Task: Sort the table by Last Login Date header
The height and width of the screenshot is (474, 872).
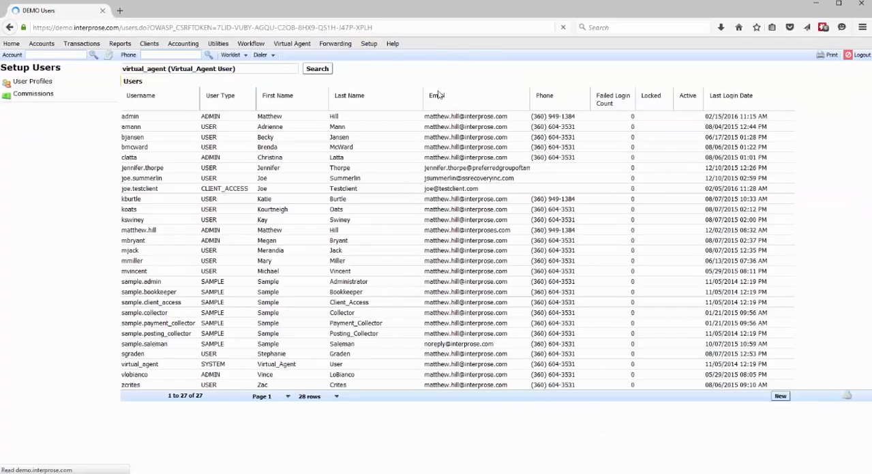Action: [731, 96]
